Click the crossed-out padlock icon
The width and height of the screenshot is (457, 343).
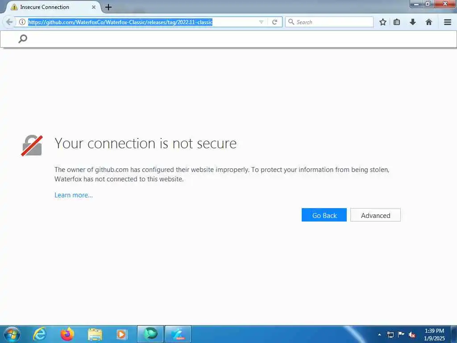pos(32,146)
